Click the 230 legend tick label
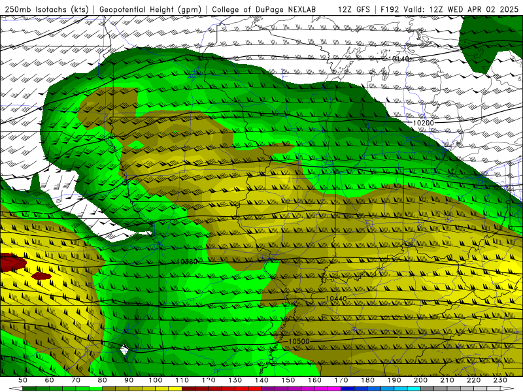Screen dimensions: 523x392 500,380
